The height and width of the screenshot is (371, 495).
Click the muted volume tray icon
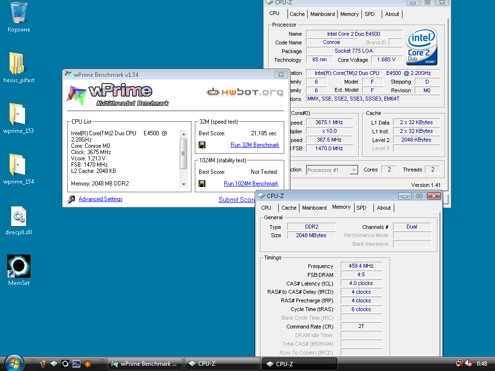point(468,363)
